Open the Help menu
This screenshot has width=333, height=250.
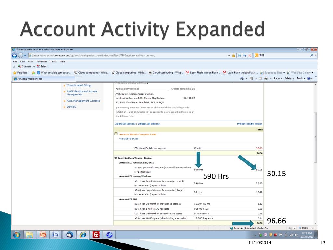pyautogui.click(x=62, y=62)
